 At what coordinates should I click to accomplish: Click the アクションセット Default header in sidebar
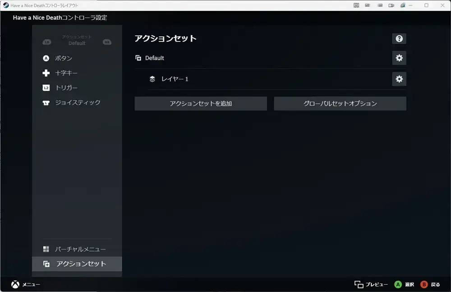77,40
